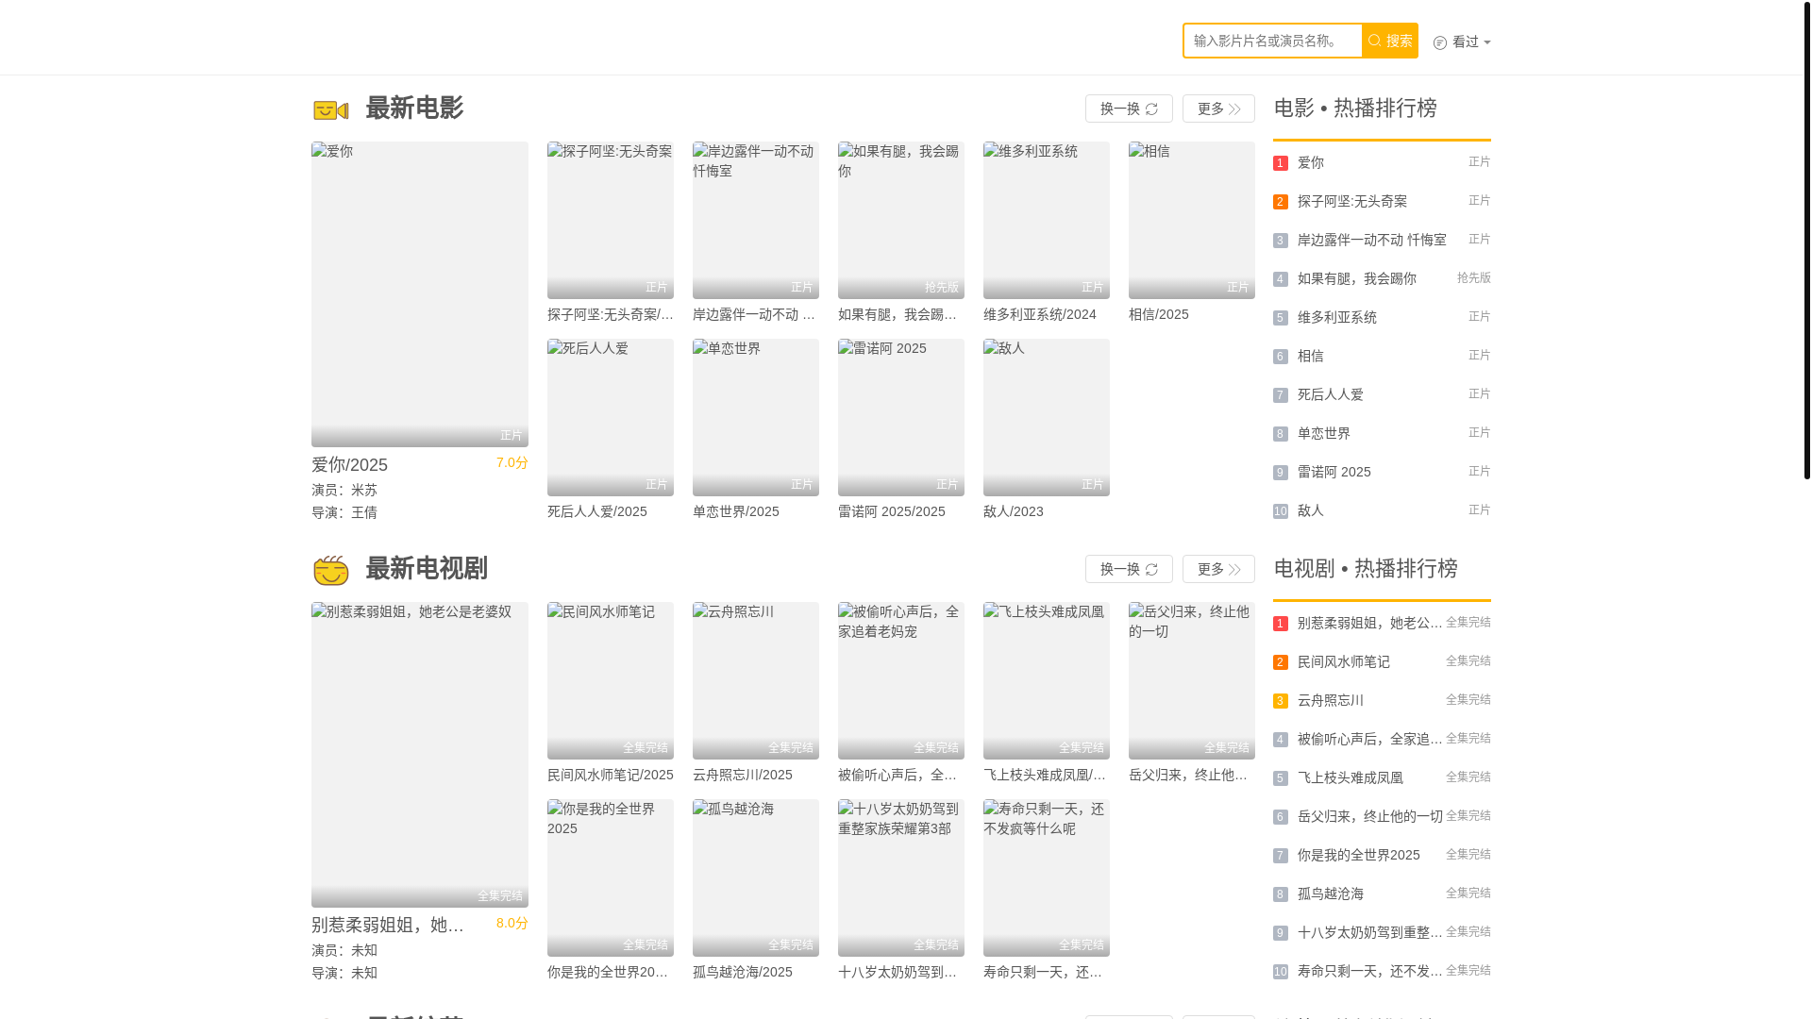Click the 爱你/2025 title link
The image size is (1812, 1019).
(x=349, y=465)
